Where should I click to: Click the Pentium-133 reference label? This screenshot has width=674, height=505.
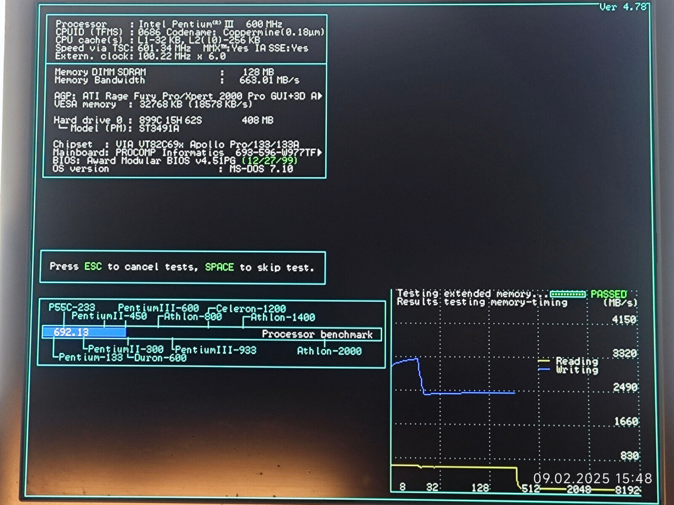(91, 357)
